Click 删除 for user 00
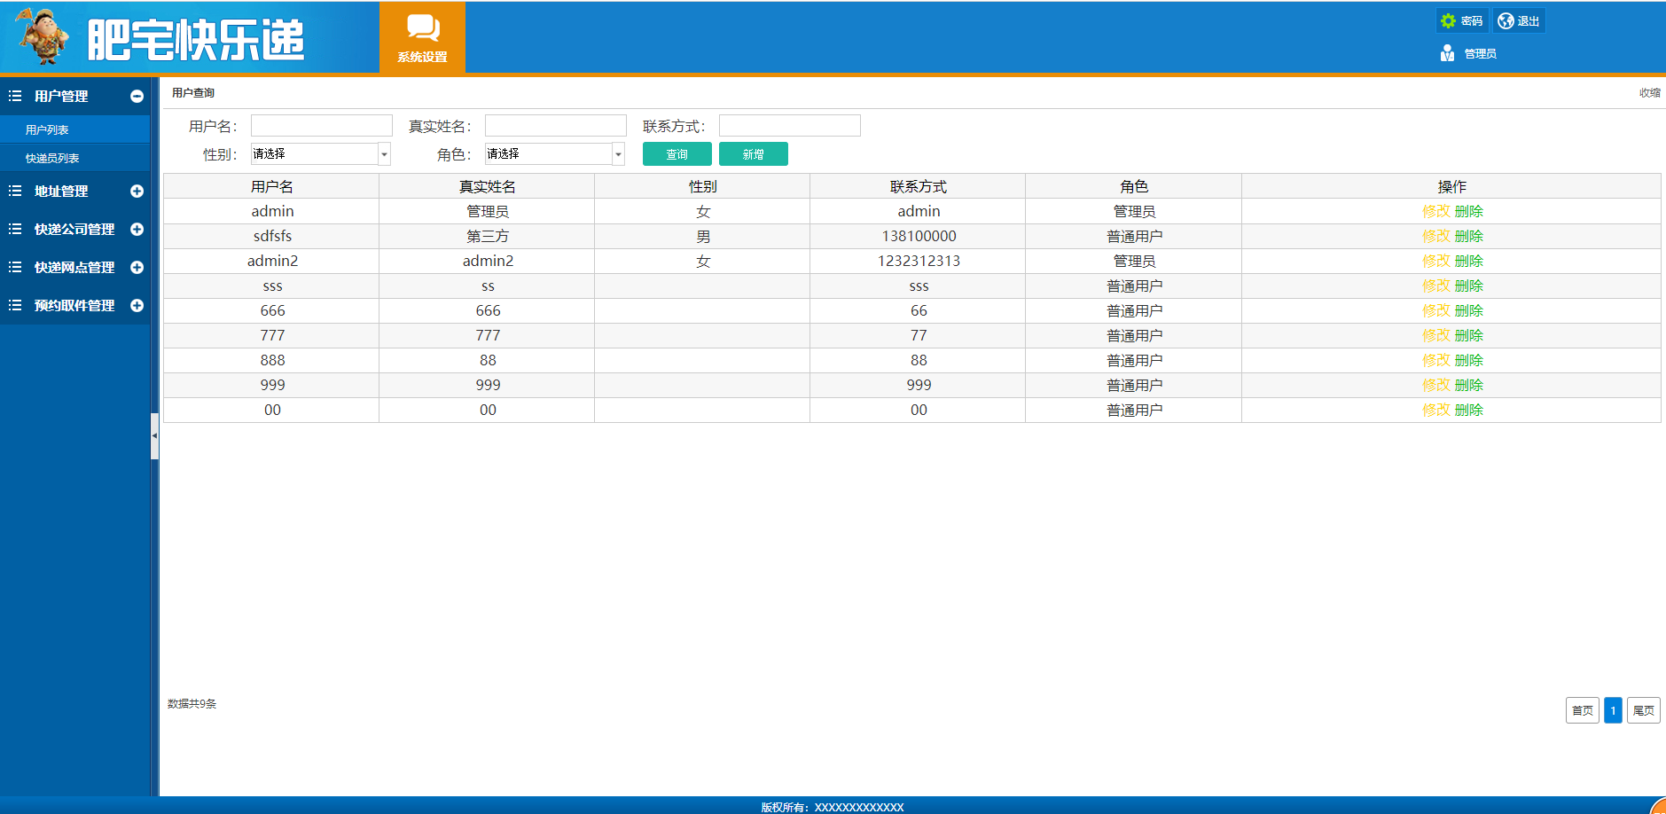This screenshot has width=1666, height=814. click(1468, 410)
